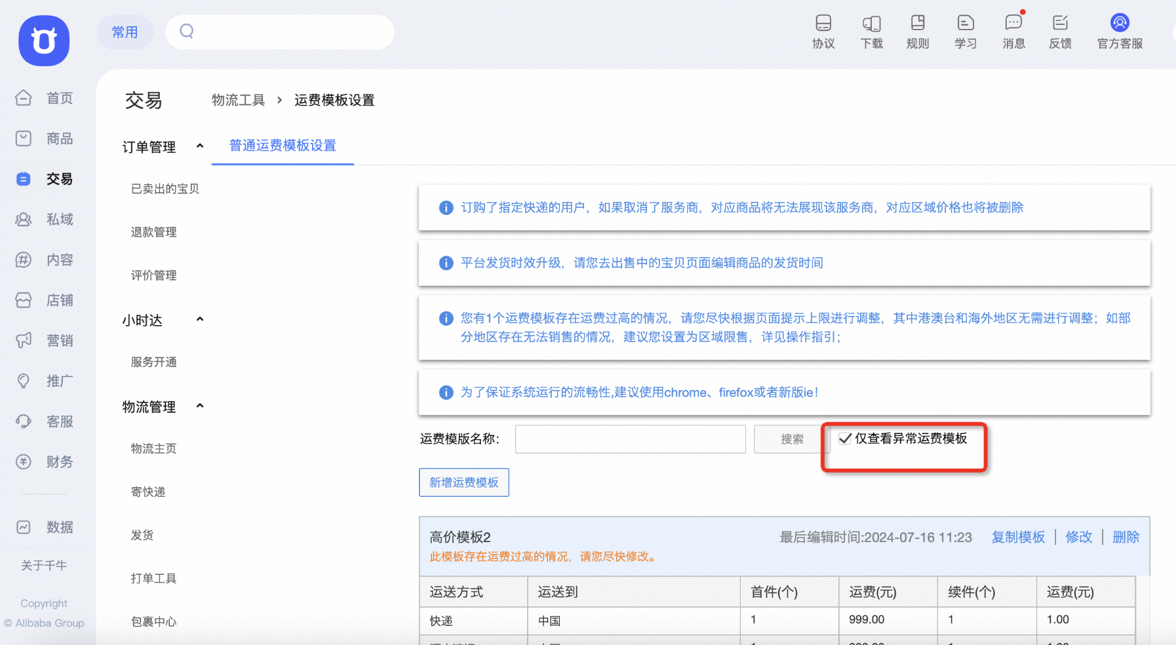Click the 运送方式 column header
Viewport: 1176px width, 645px height.
(473, 592)
